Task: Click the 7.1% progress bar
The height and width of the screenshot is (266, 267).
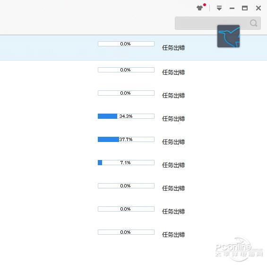Action: coord(126,163)
